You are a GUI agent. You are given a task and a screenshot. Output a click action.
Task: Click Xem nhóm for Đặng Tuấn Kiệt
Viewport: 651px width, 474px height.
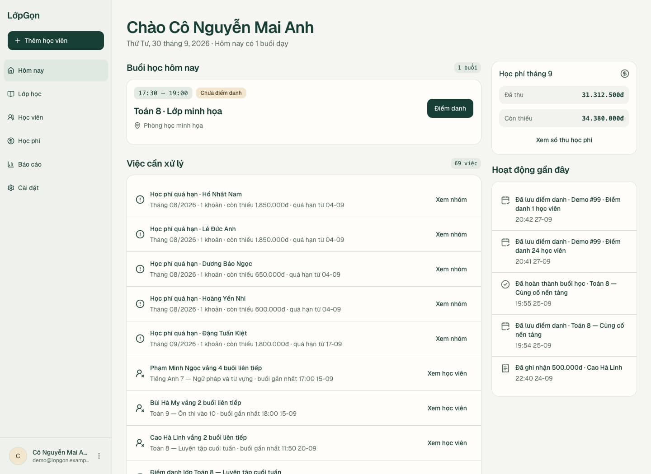click(x=451, y=339)
